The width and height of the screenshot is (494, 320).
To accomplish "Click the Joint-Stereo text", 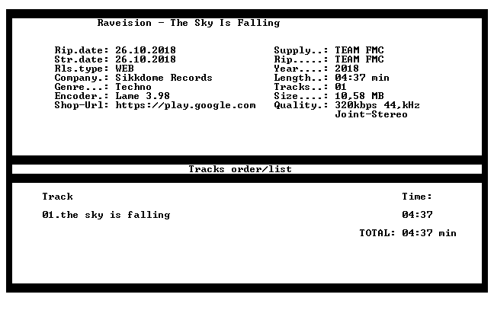I will coord(371,114).
